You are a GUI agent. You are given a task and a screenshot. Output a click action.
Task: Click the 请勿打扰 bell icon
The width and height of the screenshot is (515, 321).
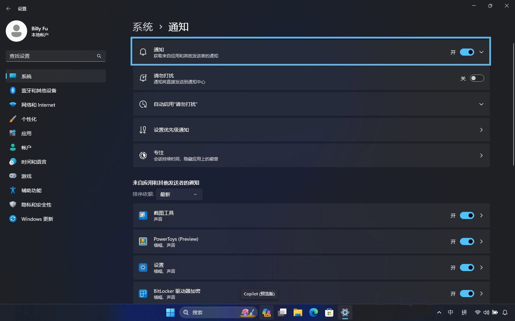coord(143,78)
